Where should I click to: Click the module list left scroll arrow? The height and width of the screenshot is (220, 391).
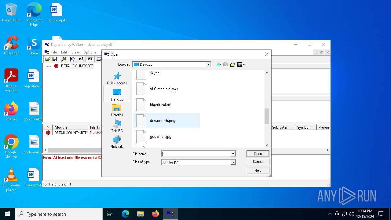(45, 150)
